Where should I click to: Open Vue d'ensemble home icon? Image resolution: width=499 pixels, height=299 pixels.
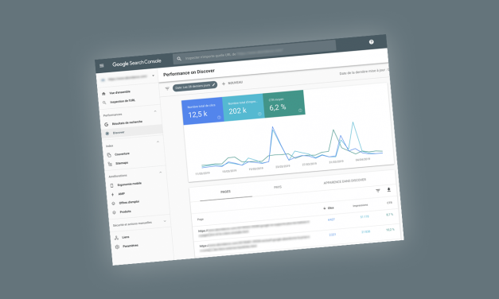[x=103, y=94]
